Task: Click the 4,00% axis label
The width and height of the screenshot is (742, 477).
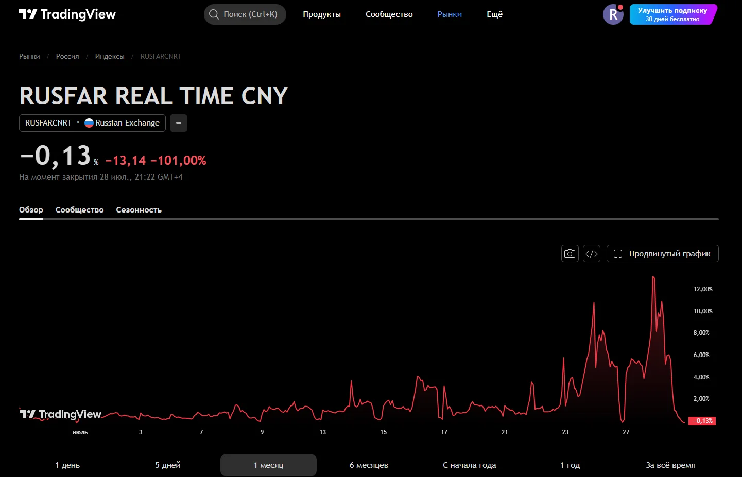Action: (701, 377)
